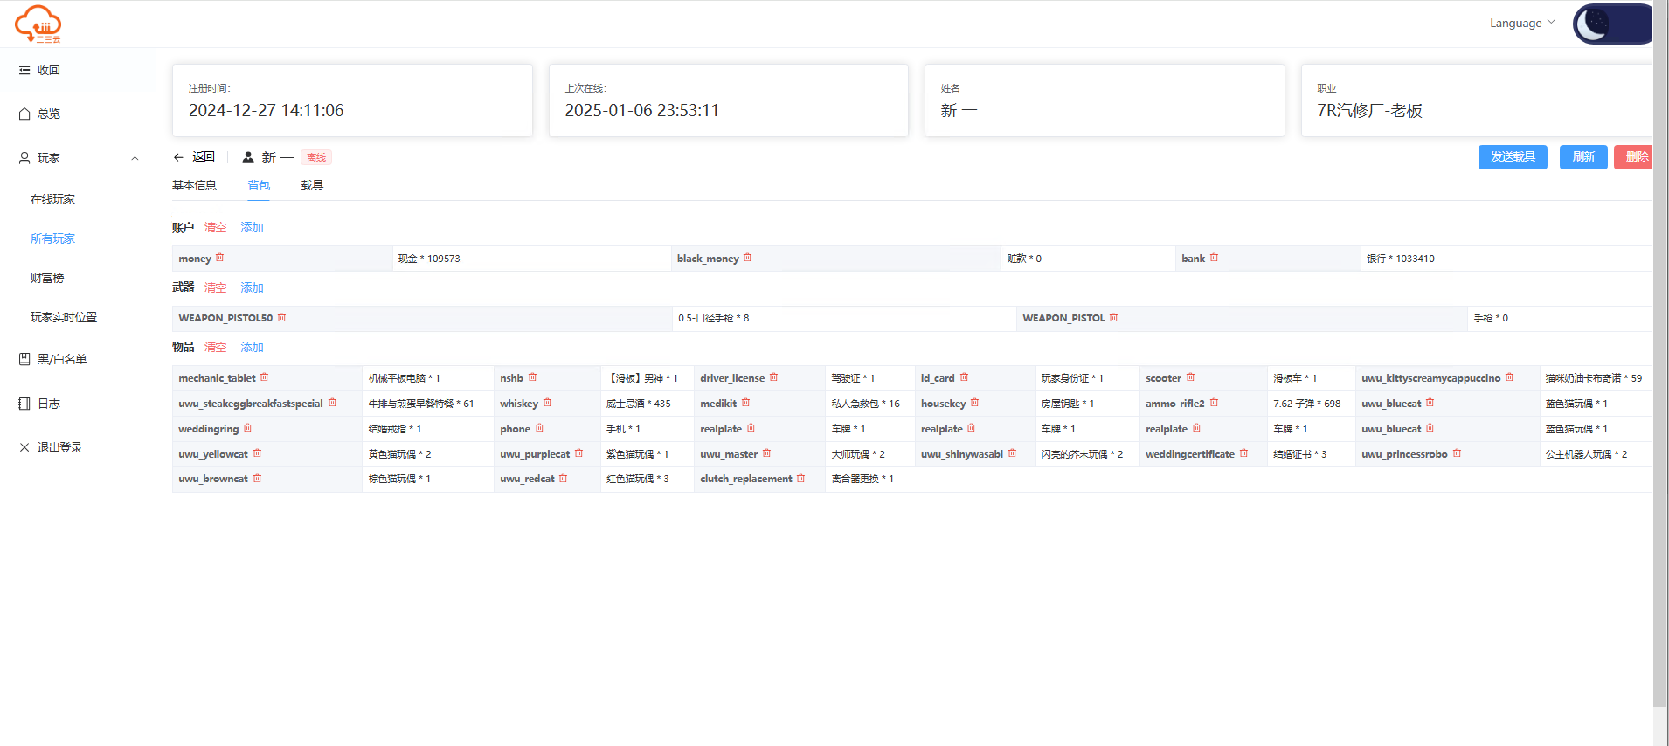Click 添加 link next to 武器
1669x746 pixels.
coord(252,287)
